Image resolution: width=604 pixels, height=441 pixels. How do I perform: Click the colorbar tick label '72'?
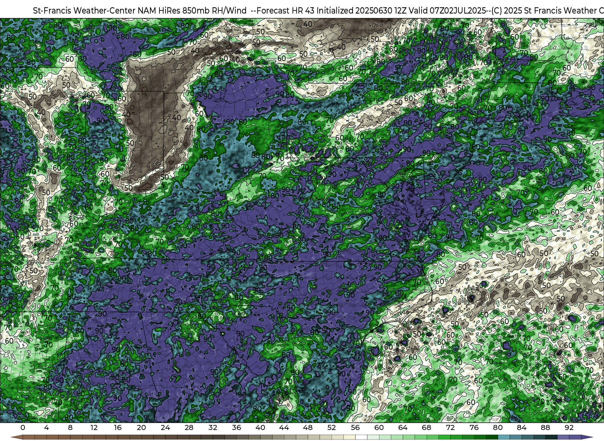tap(450, 427)
